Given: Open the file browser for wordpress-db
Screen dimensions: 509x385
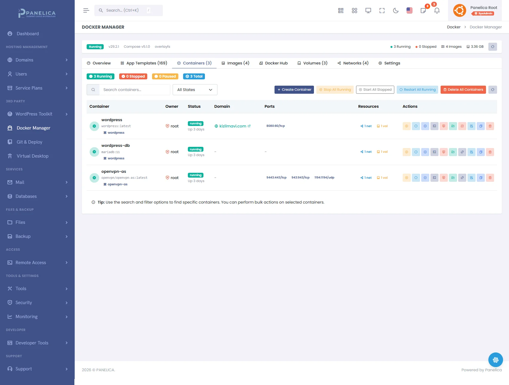Looking at the screenshot, I should (453, 152).
